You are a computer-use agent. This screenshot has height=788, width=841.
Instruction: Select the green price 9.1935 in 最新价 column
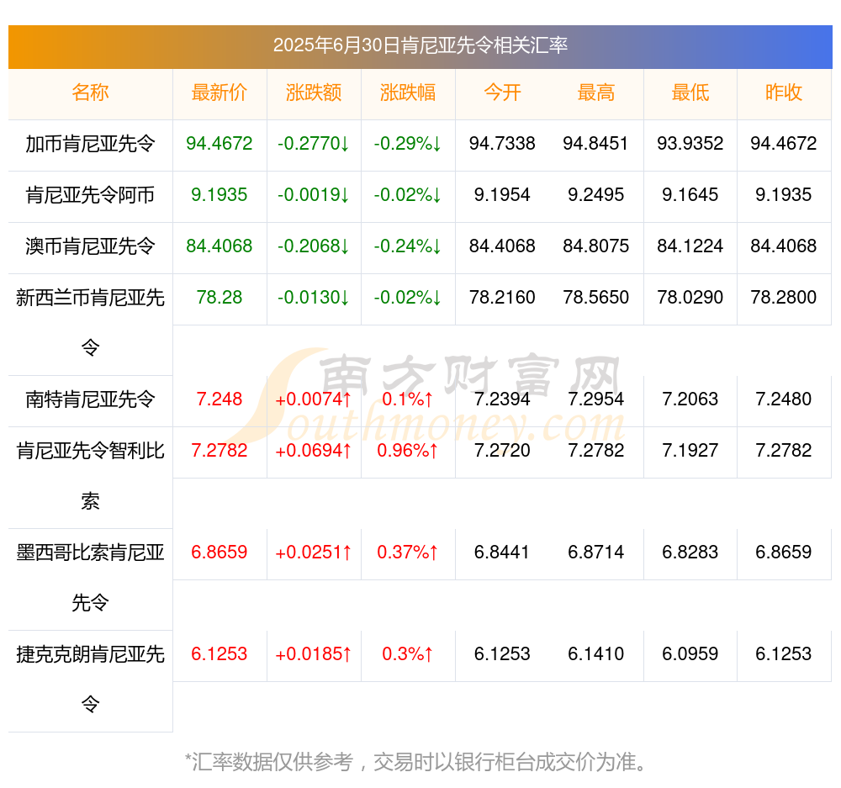(220, 195)
